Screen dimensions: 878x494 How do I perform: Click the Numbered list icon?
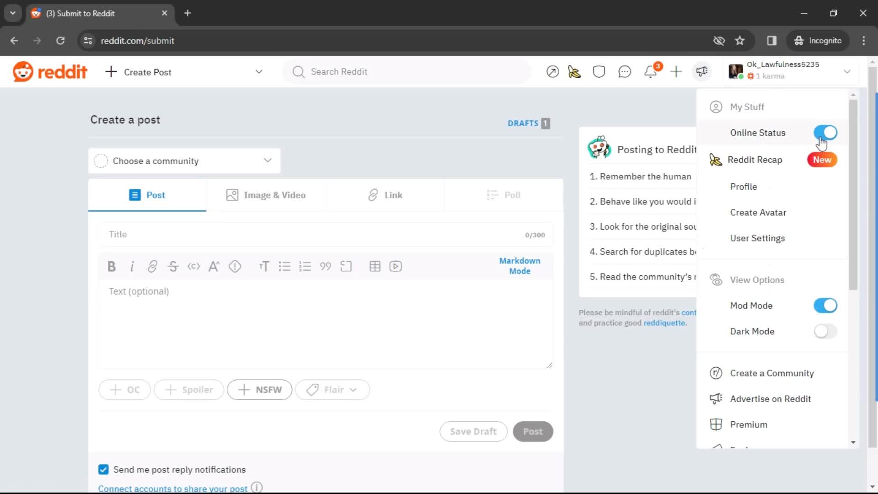305,267
